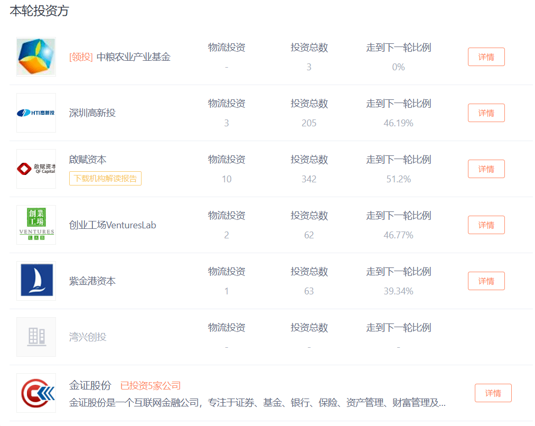The height and width of the screenshot is (426, 535).
Task: Open the 啟赋资本 investor name link
Action: coord(88,160)
